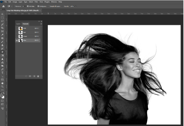Screen dimensions: 184x126
Task: Expand the toolbar to two columns
Action: click(1, 9)
